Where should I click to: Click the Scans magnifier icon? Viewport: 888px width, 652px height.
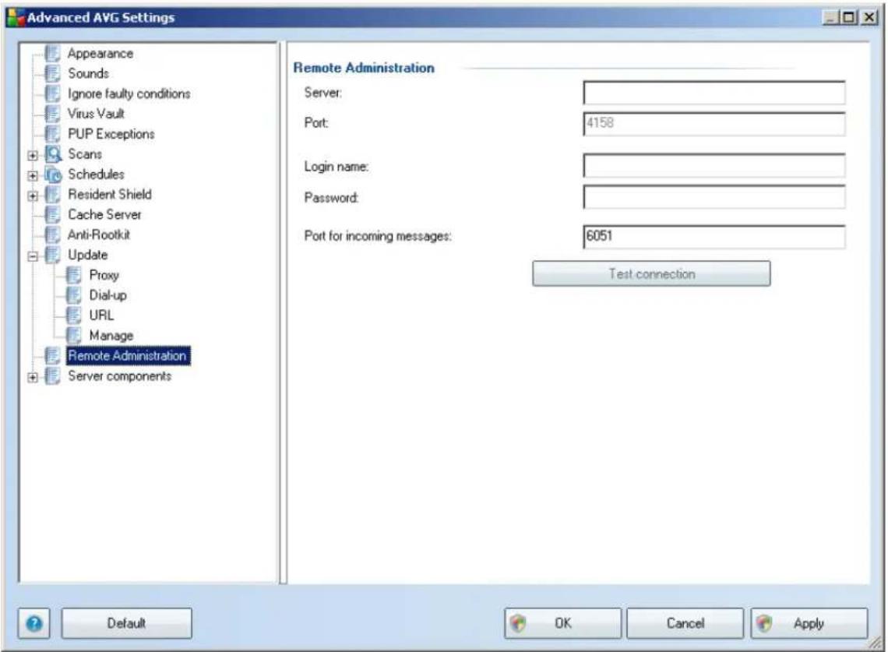tap(53, 154)
